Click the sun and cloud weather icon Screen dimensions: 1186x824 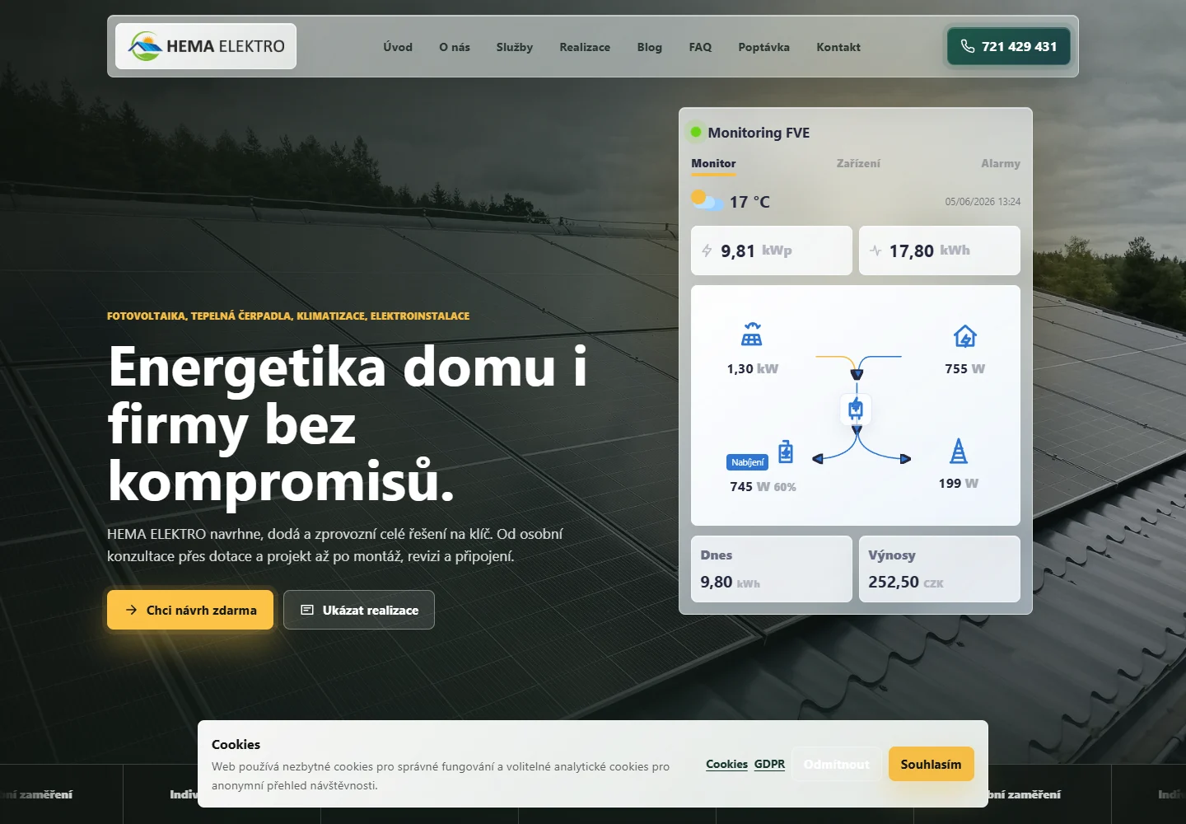pos(707,200)
